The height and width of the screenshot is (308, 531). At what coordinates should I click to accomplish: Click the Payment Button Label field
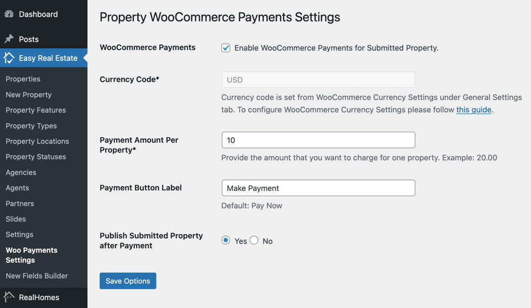(319, 188)
